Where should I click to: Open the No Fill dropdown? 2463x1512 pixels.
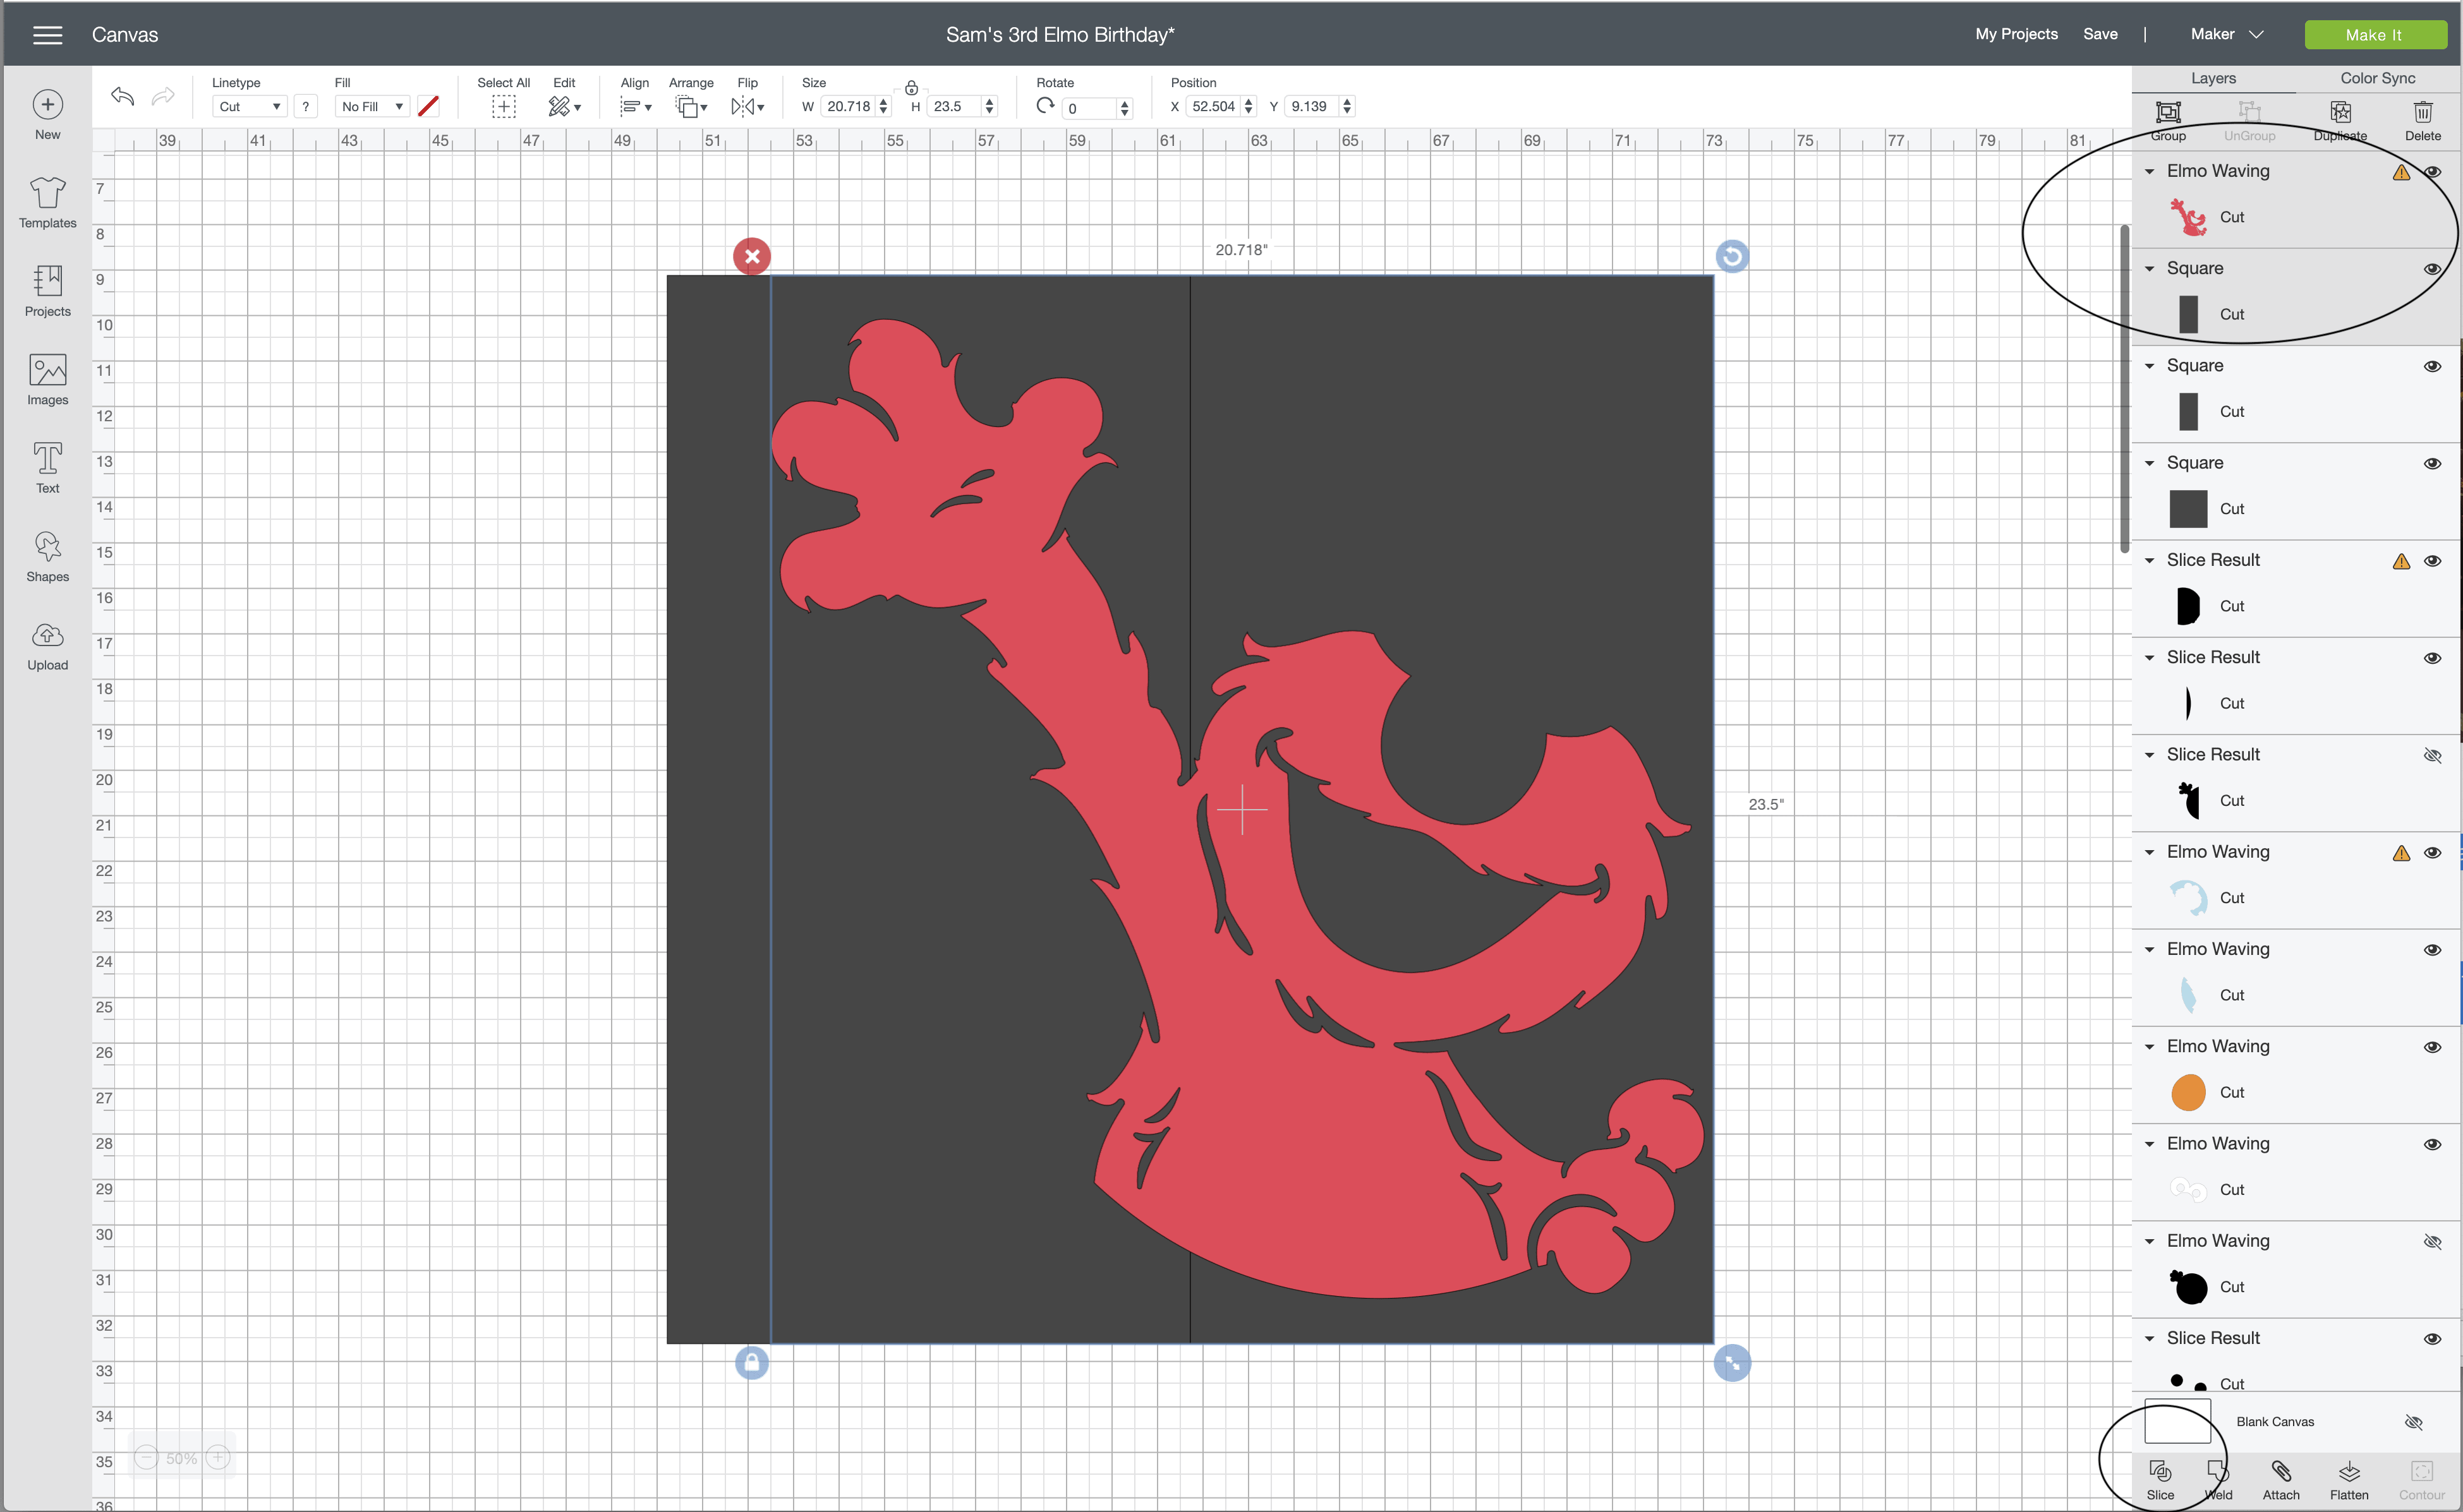(372, 107)
